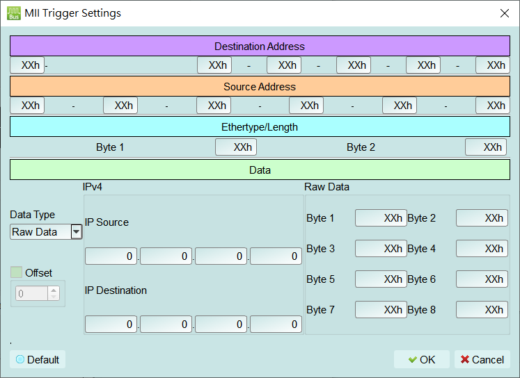Edit Raw Data Byte 4 field

point(482,248)
